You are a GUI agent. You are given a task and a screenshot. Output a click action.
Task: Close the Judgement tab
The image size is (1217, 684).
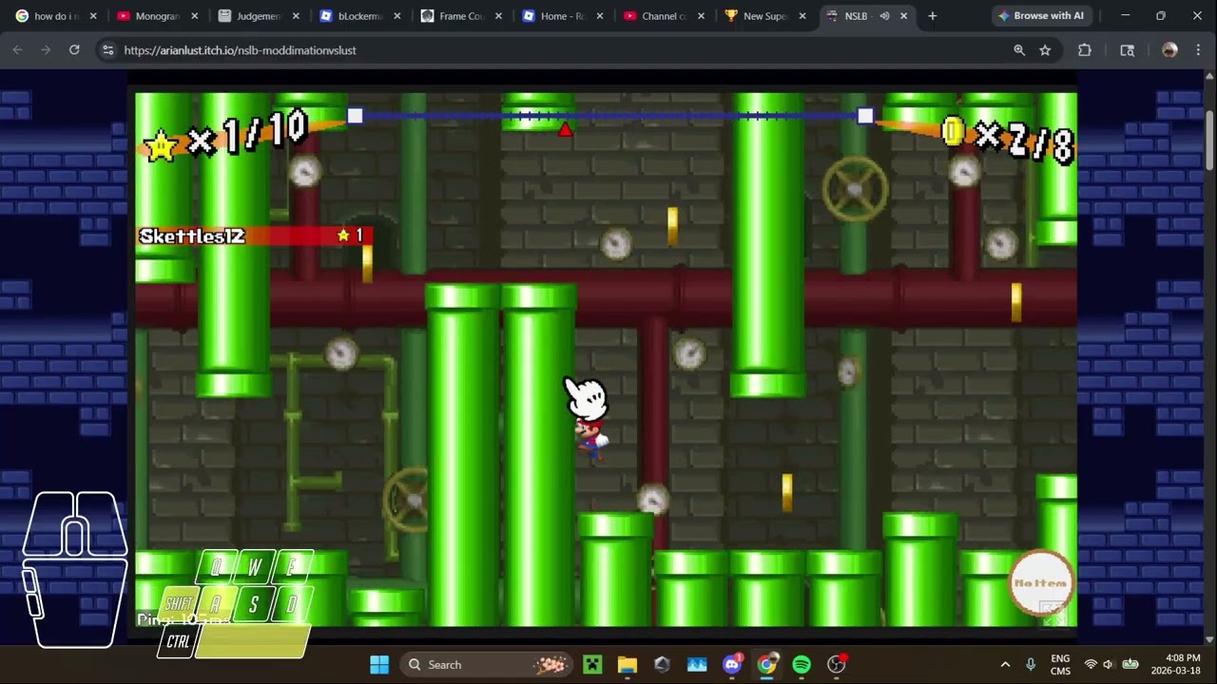[x=296, y=16]
